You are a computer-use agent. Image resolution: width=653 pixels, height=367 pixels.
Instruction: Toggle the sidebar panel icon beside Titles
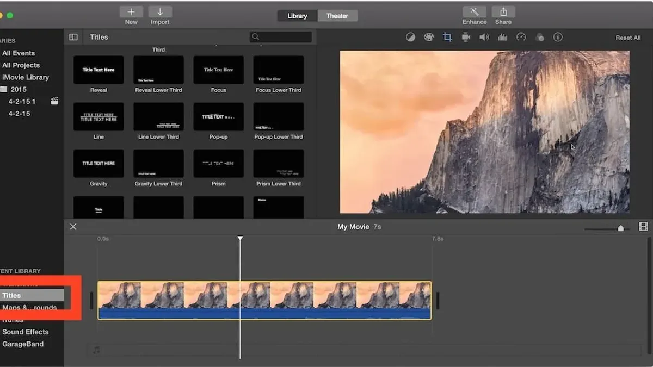pos(73,37)
